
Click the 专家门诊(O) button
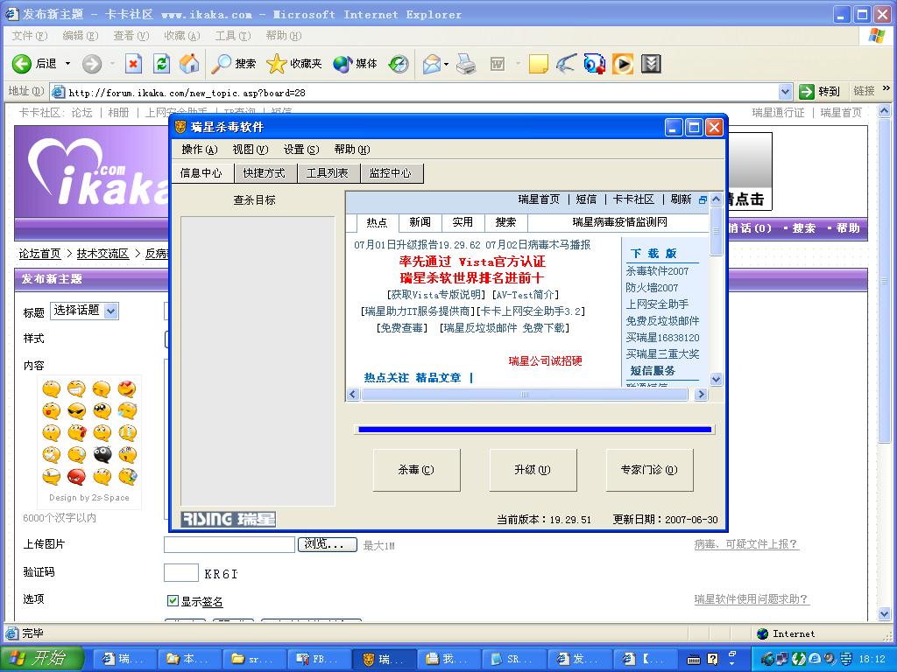coord(649,470)
